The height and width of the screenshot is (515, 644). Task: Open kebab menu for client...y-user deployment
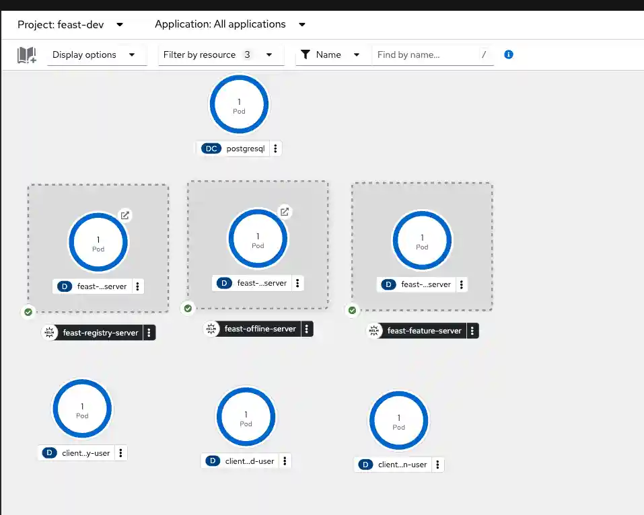pyautogui.click(x=120, y=453)
